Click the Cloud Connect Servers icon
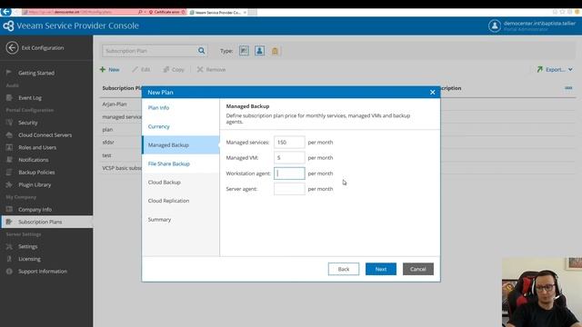Screen dimensions: 582x327 [x=9, y=135]
